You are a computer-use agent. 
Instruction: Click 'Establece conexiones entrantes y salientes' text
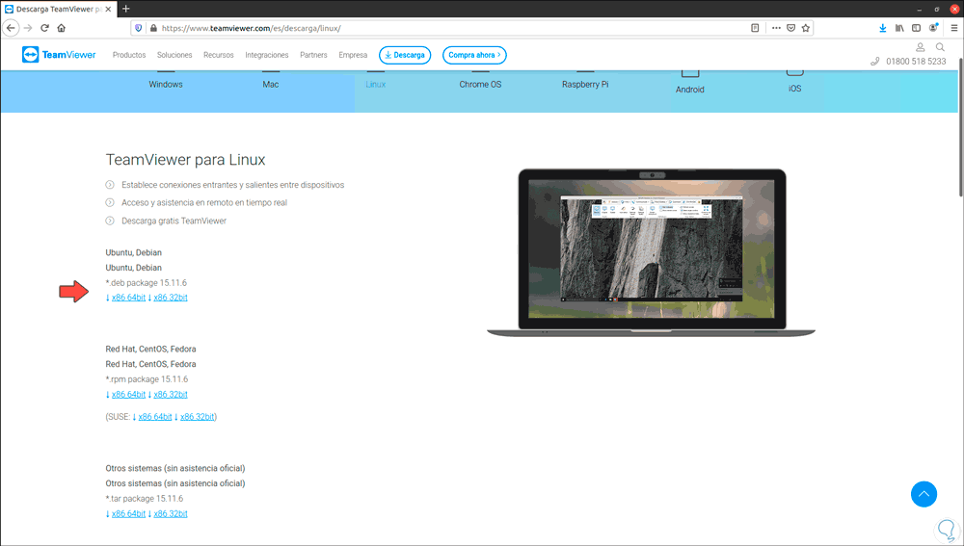pyautogui.click(x=232, y=184)
